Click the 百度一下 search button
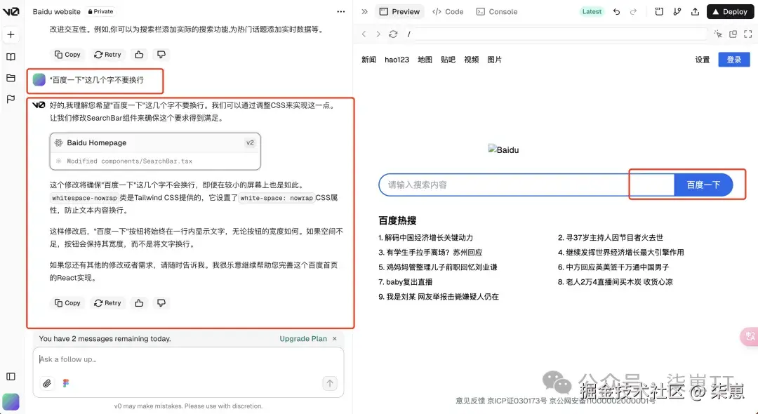This screenshot has height=414, width=758. [703, 185]
